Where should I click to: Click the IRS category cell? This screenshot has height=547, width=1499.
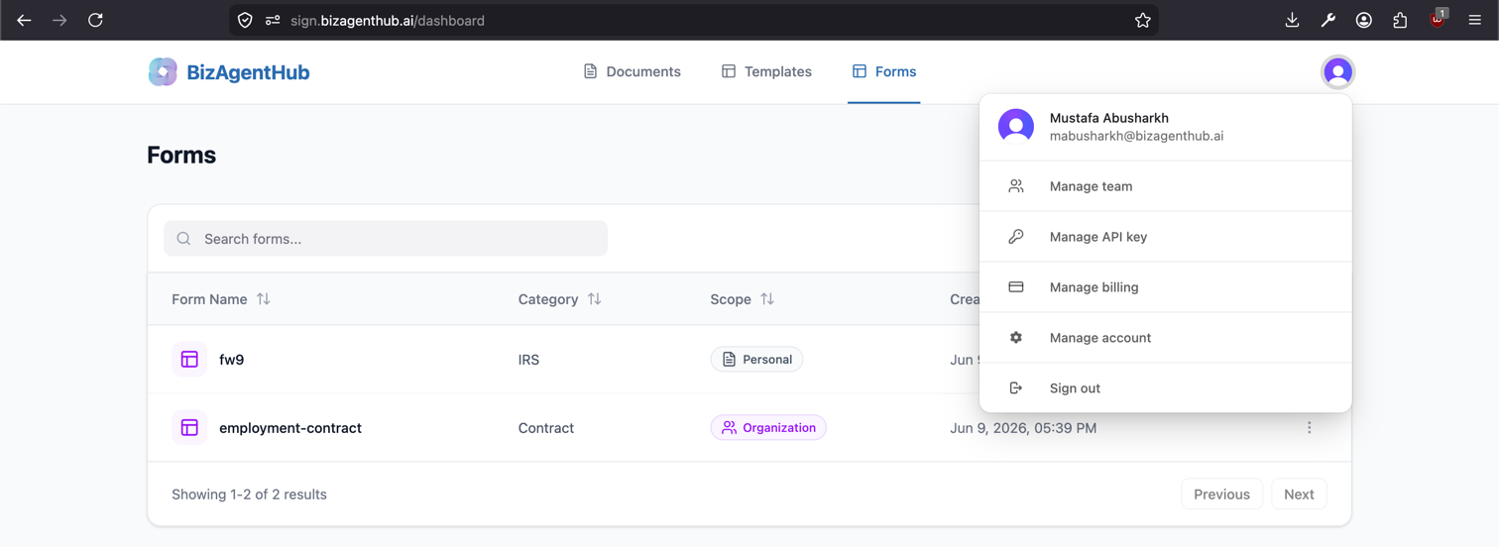click(x=528, y=360)
